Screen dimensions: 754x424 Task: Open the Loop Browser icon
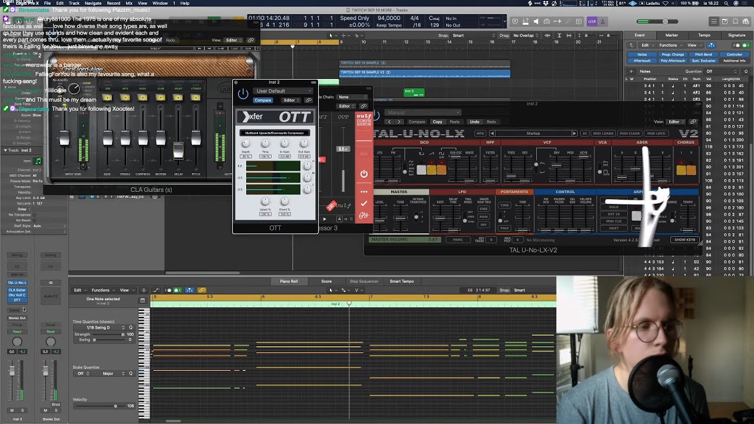tap(735, 22)
